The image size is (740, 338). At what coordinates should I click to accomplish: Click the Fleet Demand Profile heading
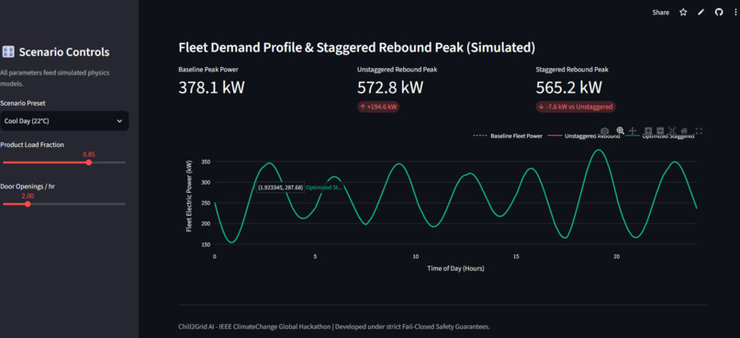click(x=357, y=48)
